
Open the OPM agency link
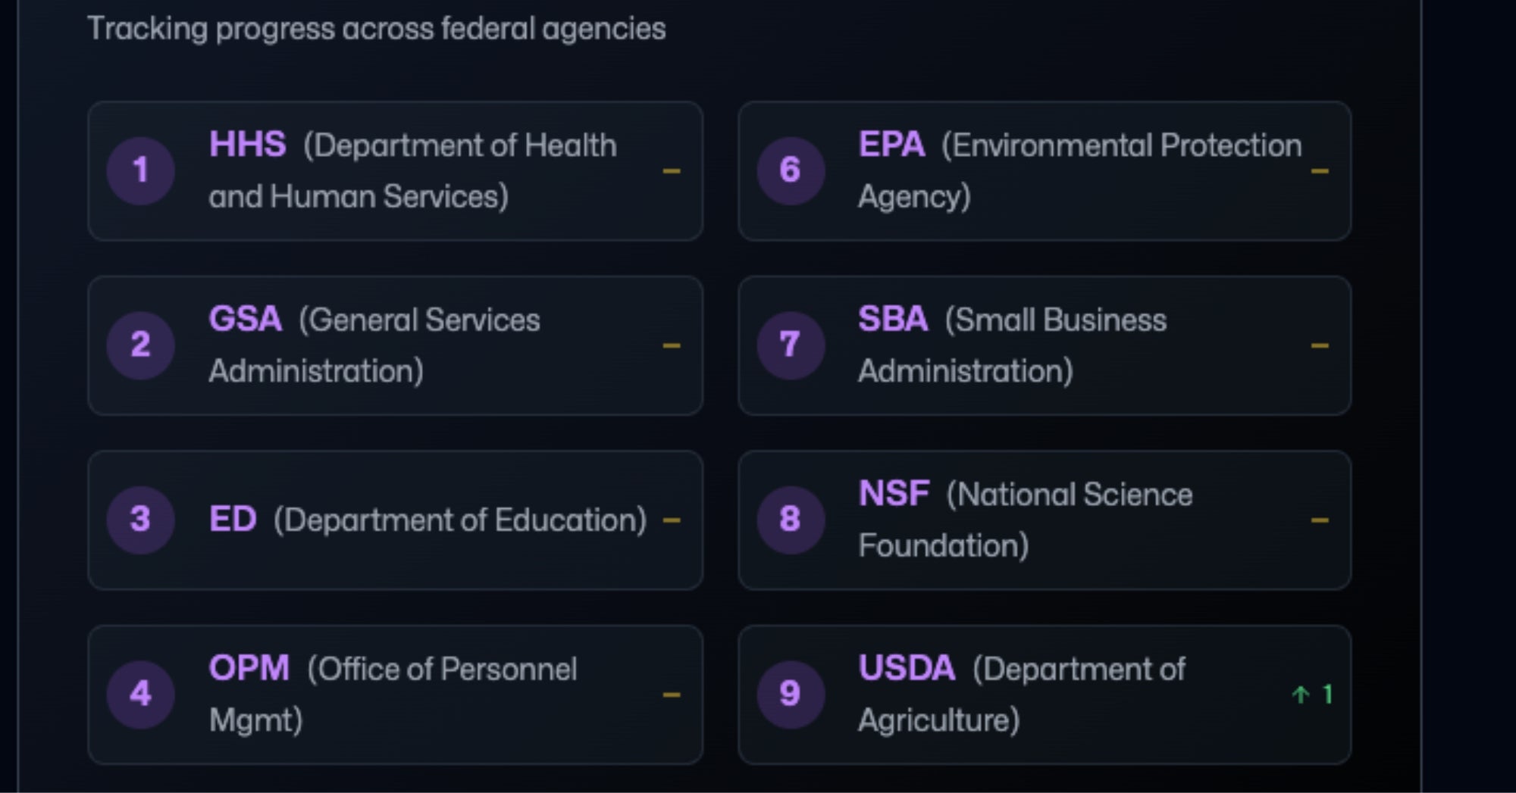pyautogui.click(x=249, y=668)
